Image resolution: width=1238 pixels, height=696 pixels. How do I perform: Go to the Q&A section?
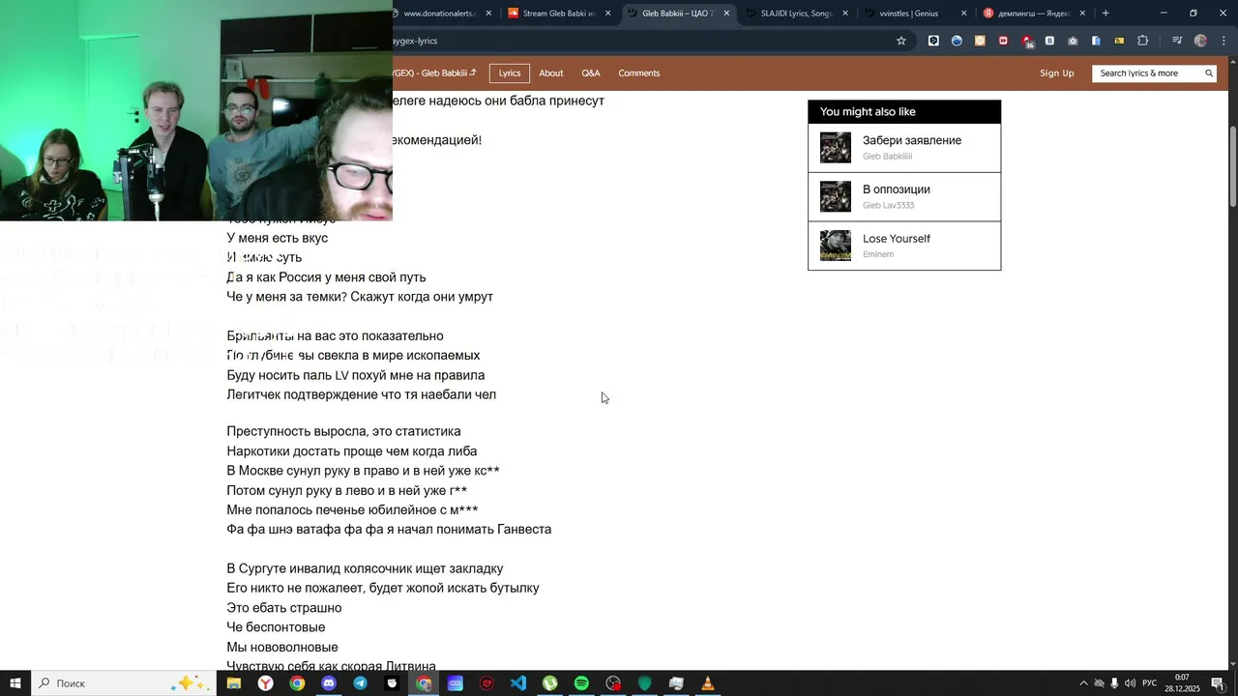[591, 73]
